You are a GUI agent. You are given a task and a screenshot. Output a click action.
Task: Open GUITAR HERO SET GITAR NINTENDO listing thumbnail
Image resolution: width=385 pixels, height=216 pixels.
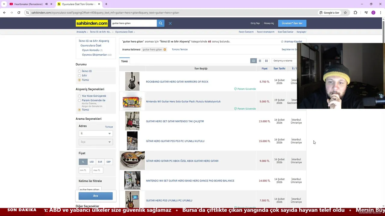point(132,121)
